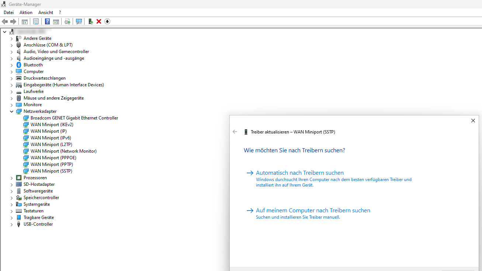This screenshot has height=271, width=482.
Task: Click the WAN Miniport (SSTP) adapter icon
Action: click(26, 171)
